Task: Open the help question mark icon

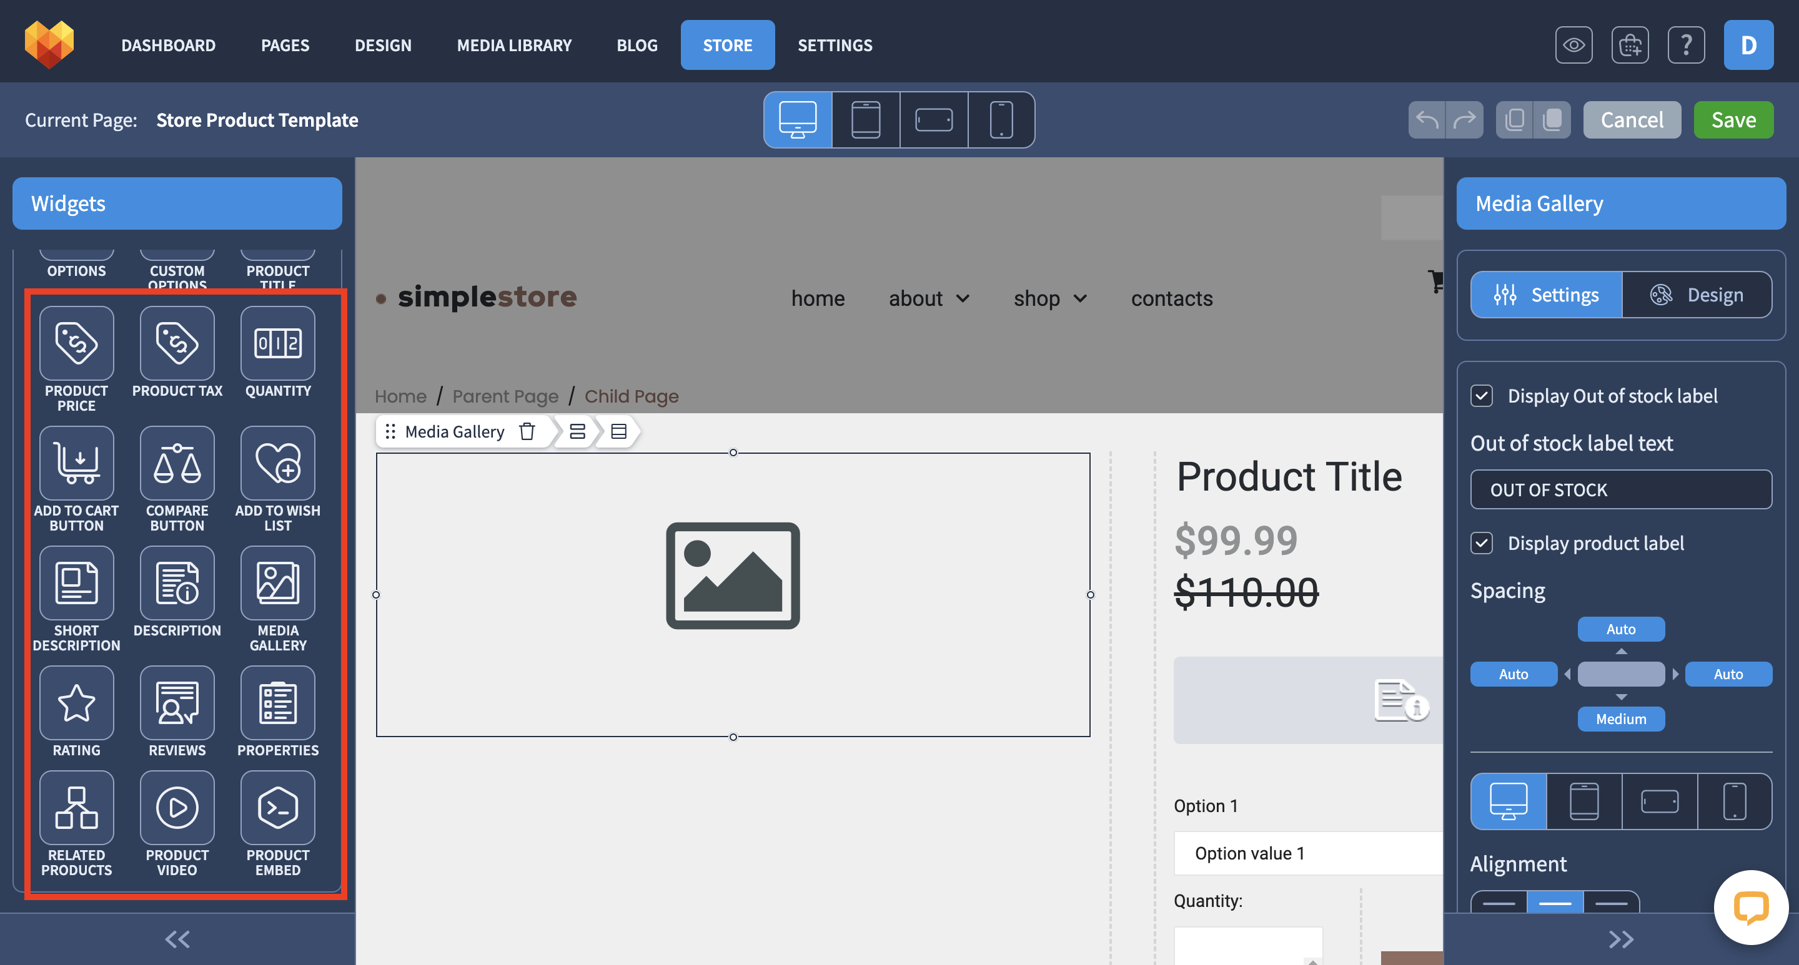Action: [1686, 46]
